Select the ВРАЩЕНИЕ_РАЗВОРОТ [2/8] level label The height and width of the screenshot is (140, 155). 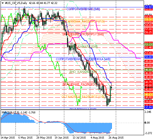click(83, 84)
